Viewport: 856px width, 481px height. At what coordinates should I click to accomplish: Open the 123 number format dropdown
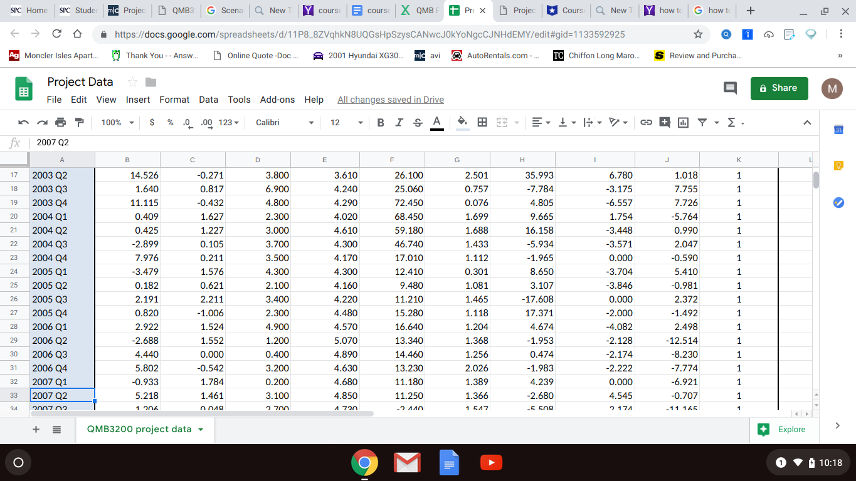(228, 123)
